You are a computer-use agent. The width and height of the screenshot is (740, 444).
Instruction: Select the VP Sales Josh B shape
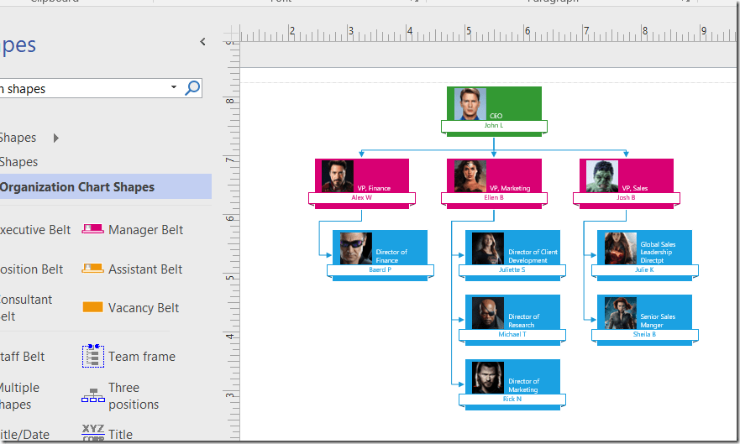627,183
